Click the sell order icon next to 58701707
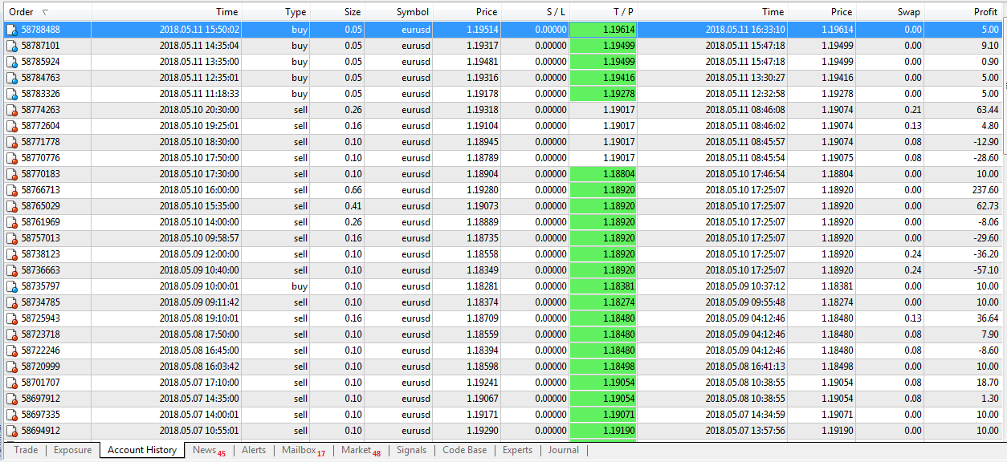Screen dimensions: 1007x462 pyautogui.click(x=12, y=383)
